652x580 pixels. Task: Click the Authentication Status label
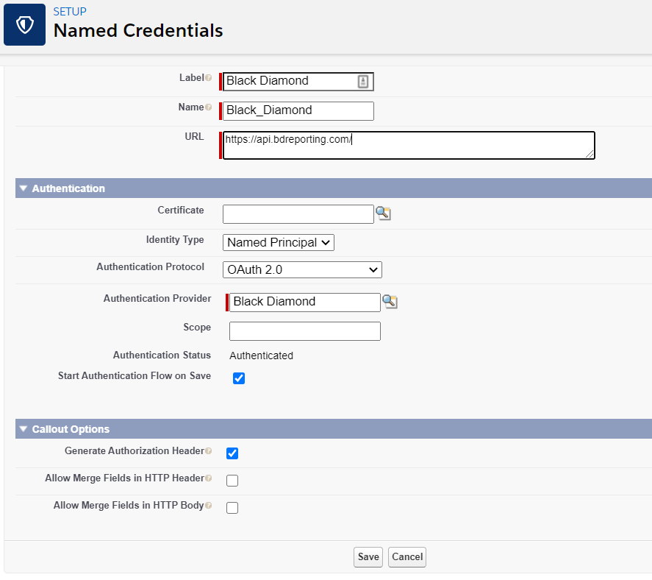tap(162, 356)
